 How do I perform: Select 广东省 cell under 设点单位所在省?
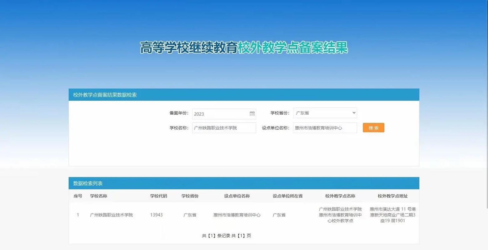(279, 215)
